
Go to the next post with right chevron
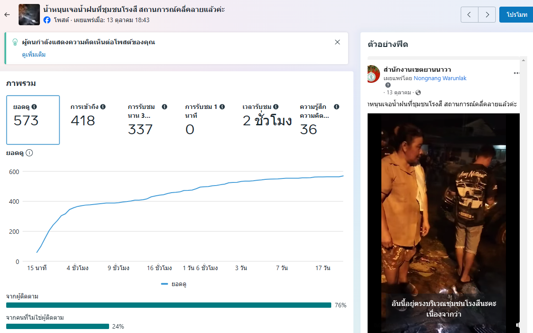coord(487,15)
